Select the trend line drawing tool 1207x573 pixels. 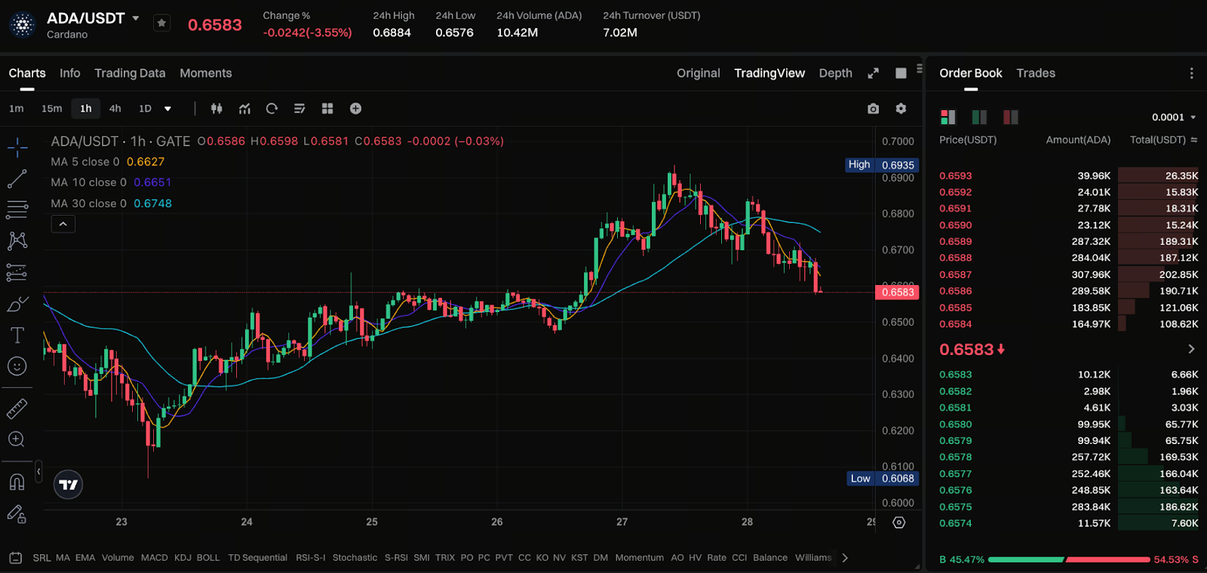17,179
